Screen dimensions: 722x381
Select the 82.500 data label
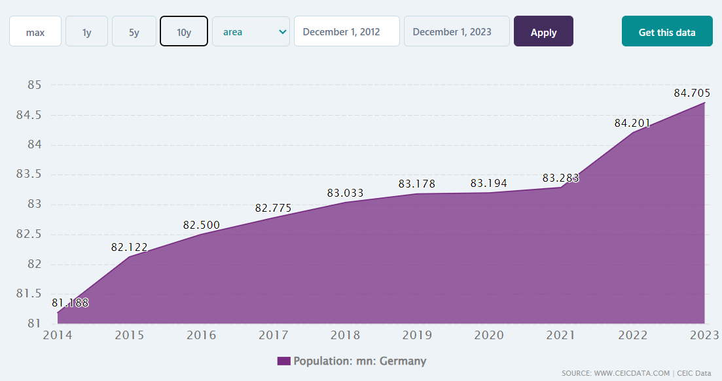pos(202,225)
